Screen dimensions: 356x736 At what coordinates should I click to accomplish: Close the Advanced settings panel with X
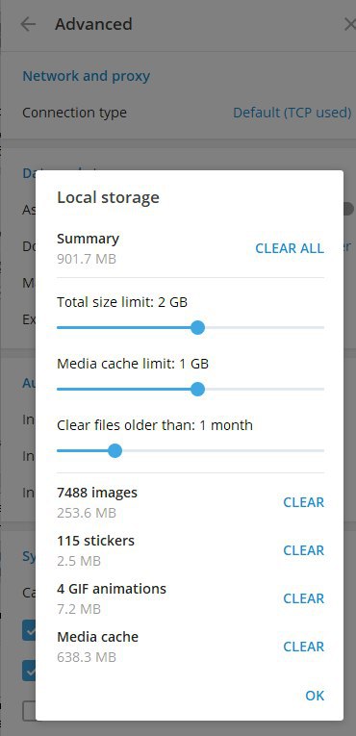[x=349, y=24]
